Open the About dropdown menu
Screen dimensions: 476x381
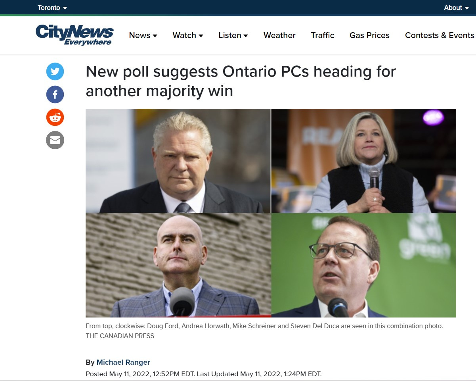[x=457, y=8]
